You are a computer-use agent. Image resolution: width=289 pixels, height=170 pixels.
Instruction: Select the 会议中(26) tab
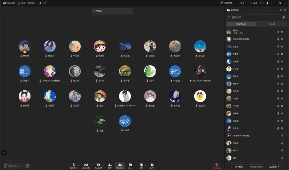coord(241,24)
